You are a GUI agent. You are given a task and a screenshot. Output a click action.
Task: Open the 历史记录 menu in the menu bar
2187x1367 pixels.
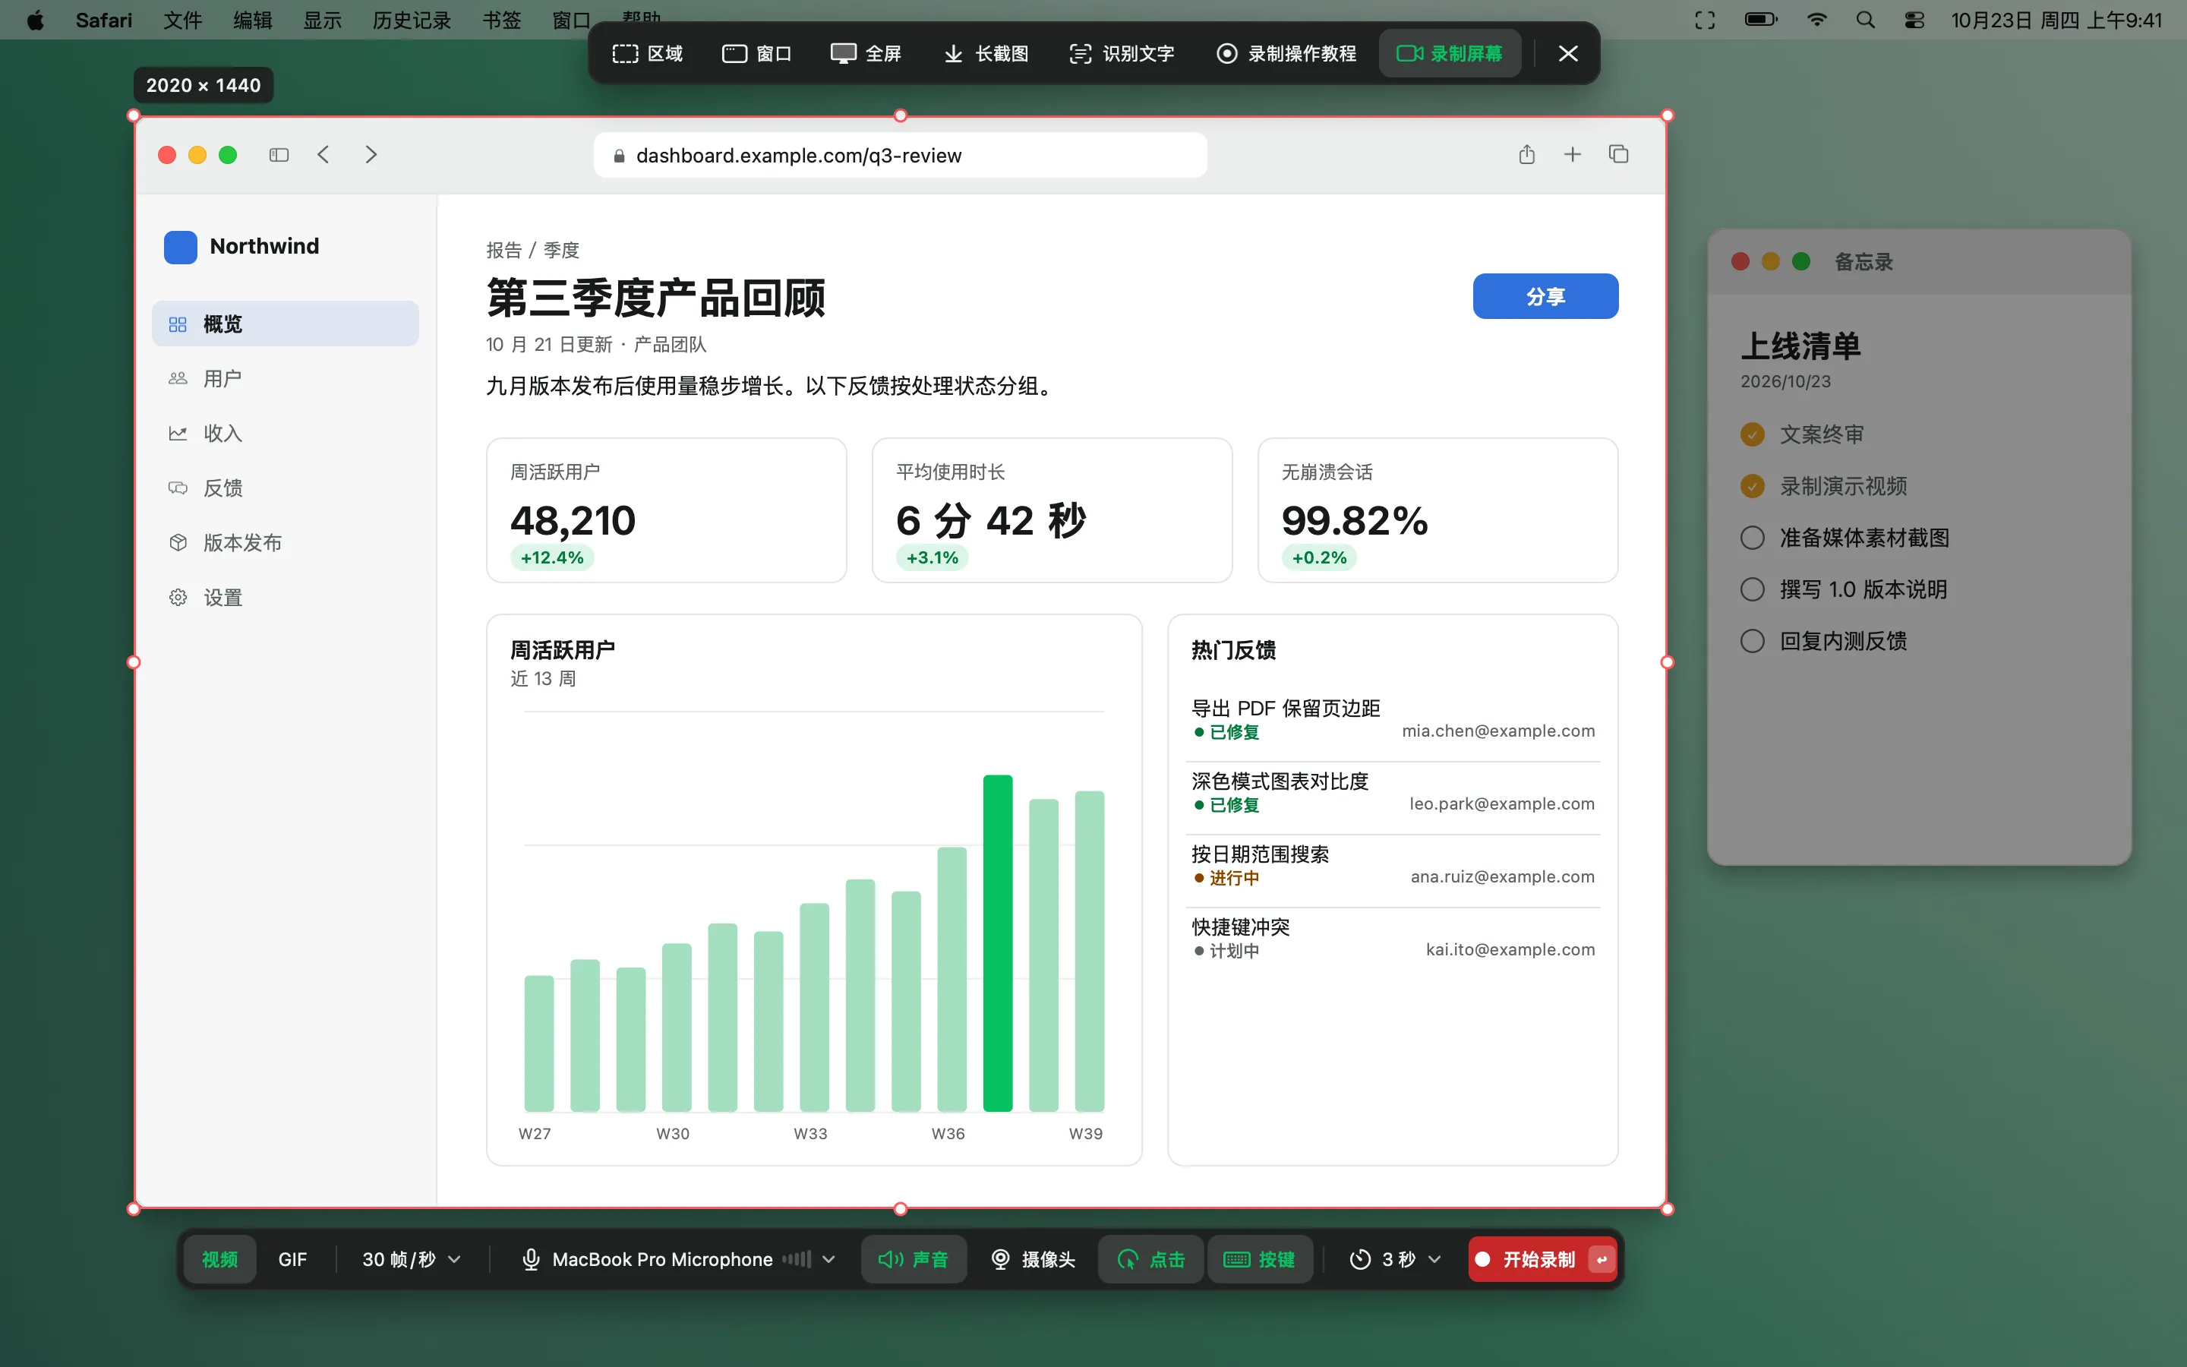tap(411, 20)
